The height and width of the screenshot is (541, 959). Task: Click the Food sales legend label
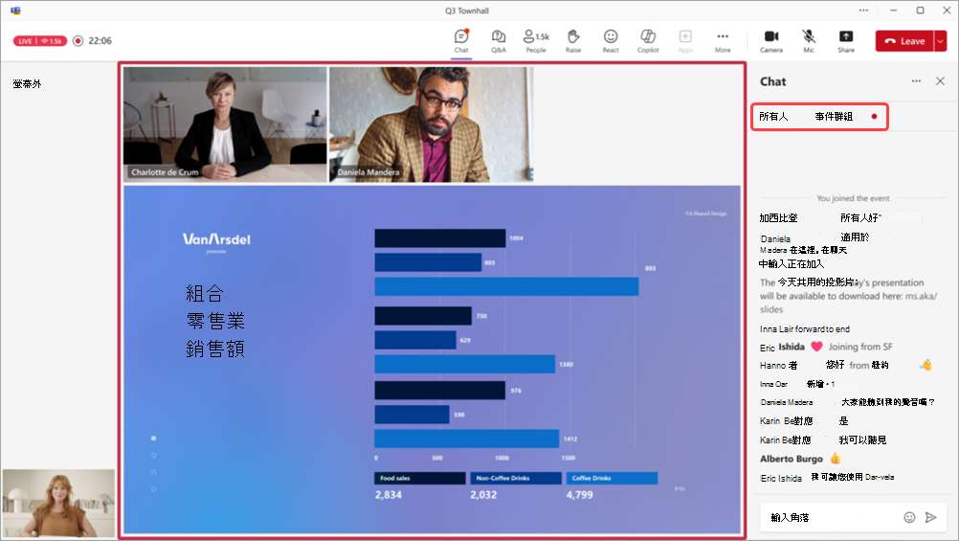coord(419,478)
